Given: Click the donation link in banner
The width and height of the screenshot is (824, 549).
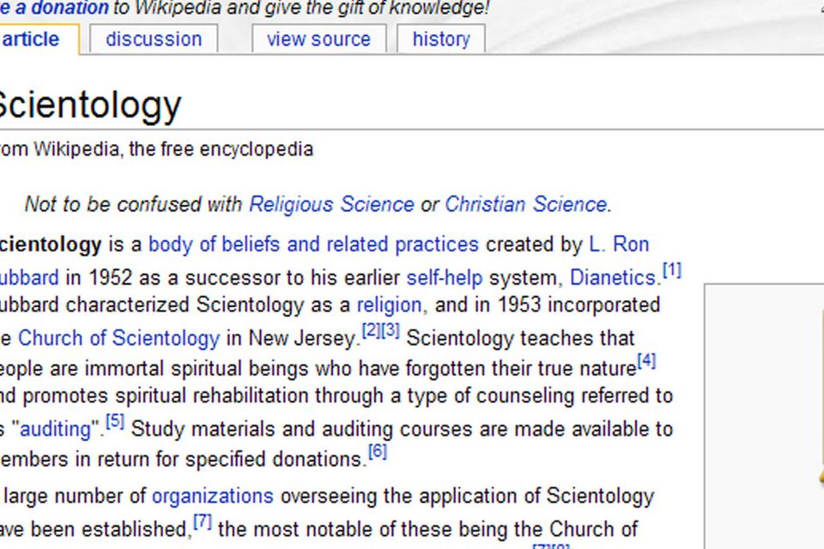Looking at the screenshot, I should (x=54, y=9).
